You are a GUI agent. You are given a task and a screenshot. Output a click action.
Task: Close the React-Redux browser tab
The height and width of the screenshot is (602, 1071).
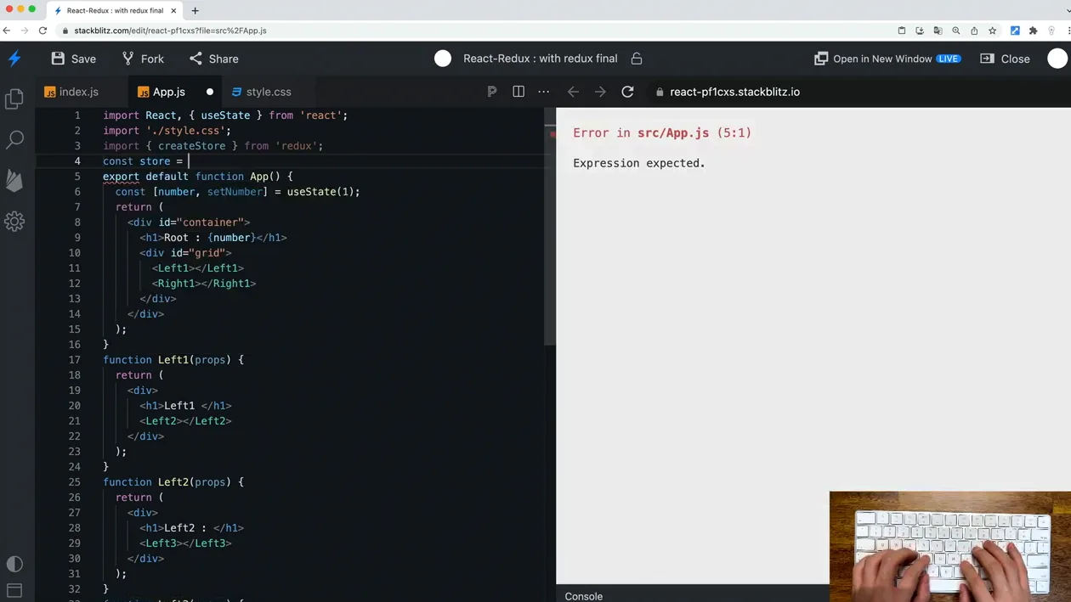pyautogui.click(x=173, y=11)
